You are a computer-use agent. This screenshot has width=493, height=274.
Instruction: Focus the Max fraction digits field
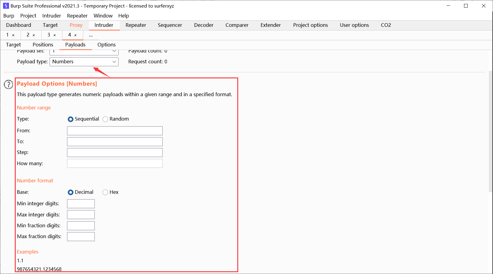tap(81, 237)
